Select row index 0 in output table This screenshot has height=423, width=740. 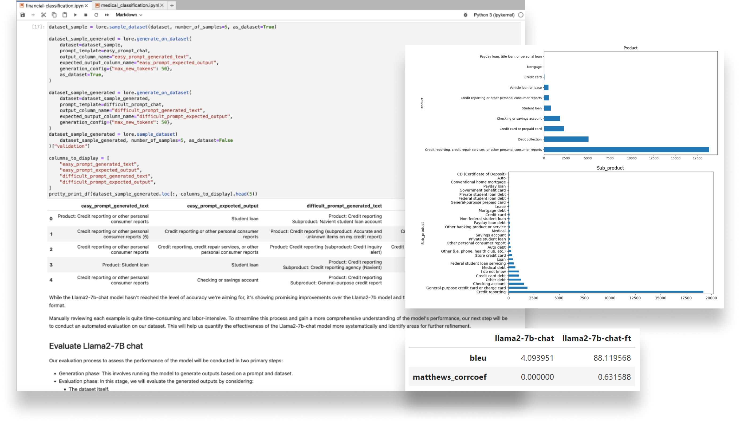click(x=51, y=219)
